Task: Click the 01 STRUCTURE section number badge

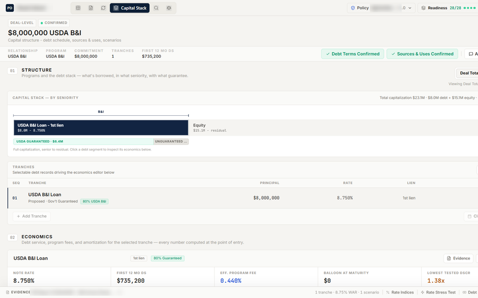Action: [12, 71]
